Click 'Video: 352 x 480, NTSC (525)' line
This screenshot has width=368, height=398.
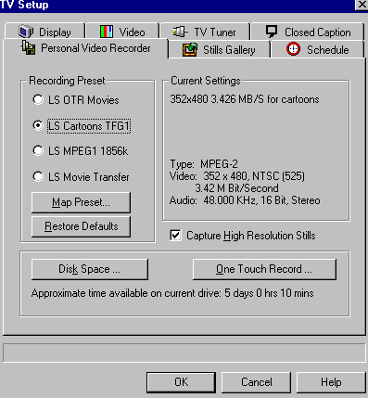pyautogui.click(x=237, y=176)
